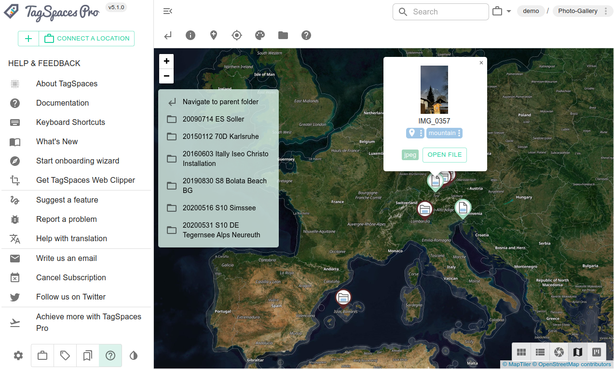The width and height of the screenshot is (614, 369).
Task: Click Cancel Subscription
Action: tap(77, 278)
